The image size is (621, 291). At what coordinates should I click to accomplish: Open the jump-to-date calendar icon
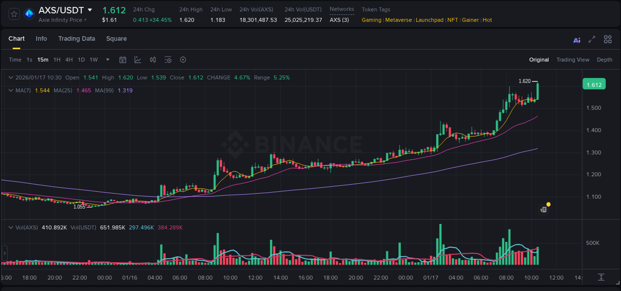point(123,59)
